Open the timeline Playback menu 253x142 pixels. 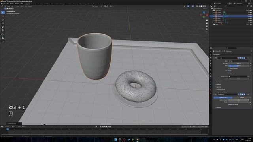pos(8,127)
